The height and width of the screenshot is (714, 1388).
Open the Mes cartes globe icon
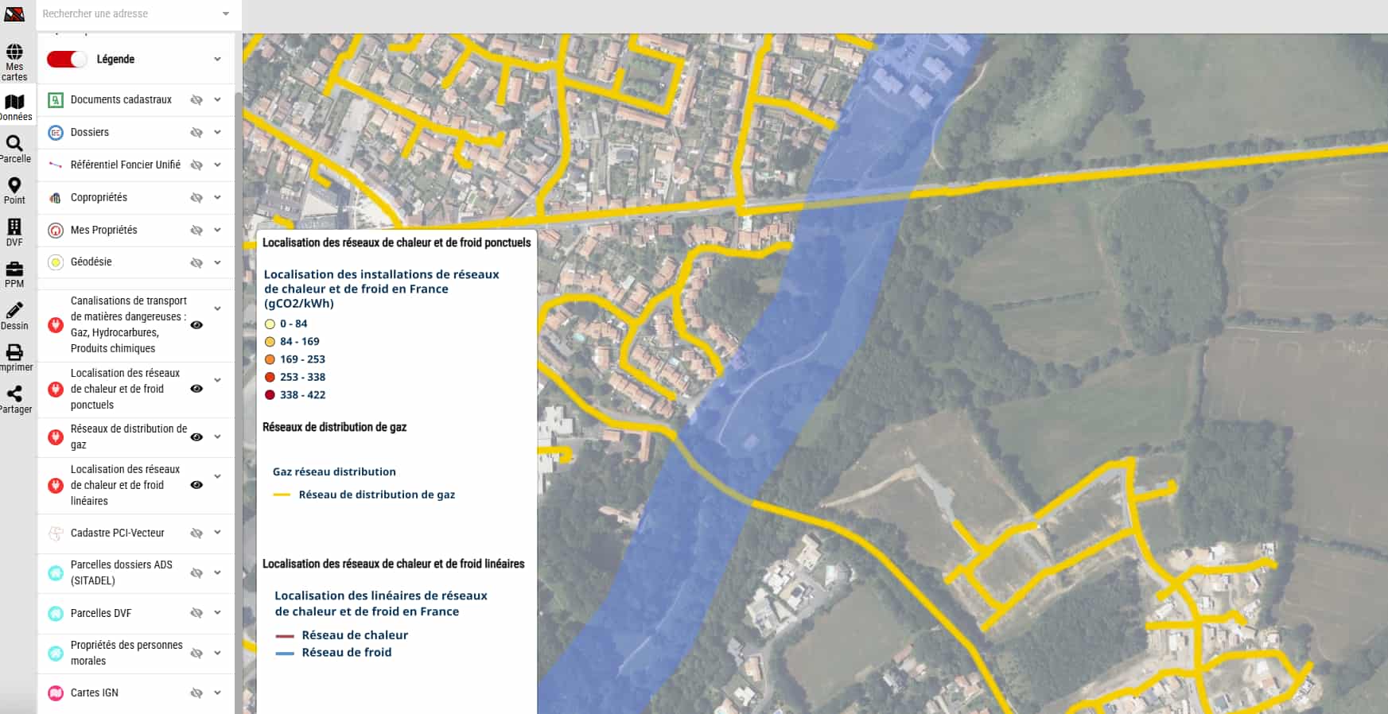click(x=14, y=53)
